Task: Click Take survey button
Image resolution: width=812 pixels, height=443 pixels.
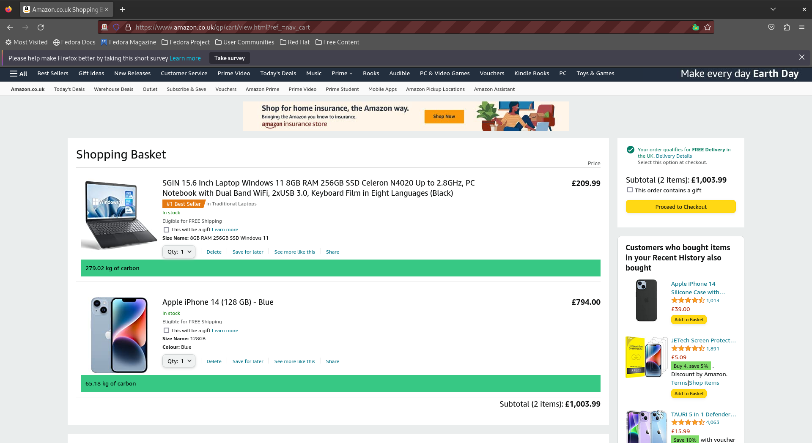Action: click(x=229, y=58)
